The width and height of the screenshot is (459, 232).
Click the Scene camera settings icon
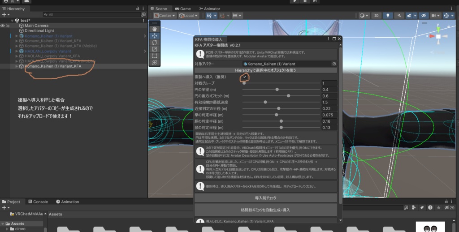[x=434, y=16]
